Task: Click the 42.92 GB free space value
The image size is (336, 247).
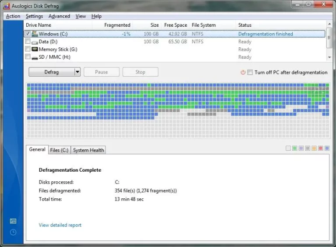Action: (178, 34)
